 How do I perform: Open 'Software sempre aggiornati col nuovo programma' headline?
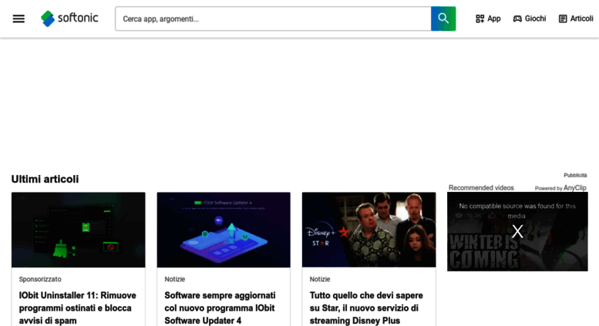coord(220,308)
